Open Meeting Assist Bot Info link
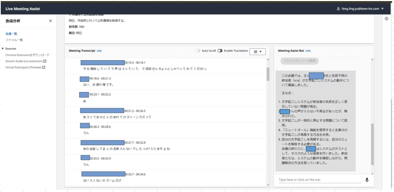Screen dimensions: 394x192 click(x=308, y=51)
